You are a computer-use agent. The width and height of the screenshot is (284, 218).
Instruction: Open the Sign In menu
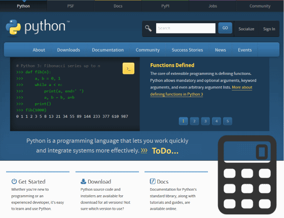click(x=269, y=29)
